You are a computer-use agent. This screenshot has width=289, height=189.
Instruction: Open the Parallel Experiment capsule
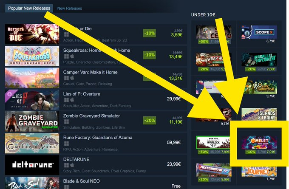click(x=259, y=59)
